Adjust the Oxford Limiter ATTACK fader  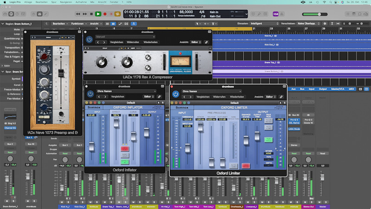[x=200, y=127]
